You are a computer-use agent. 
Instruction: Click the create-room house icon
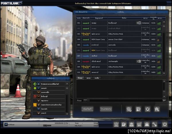point(157,109)
